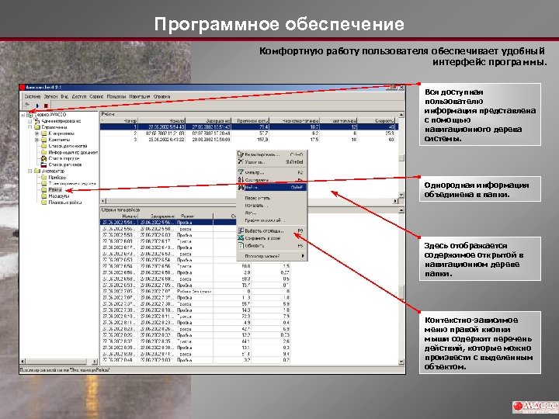Expand the Константы tree node
The image size is (559, 419).
(x=36, y=140)
